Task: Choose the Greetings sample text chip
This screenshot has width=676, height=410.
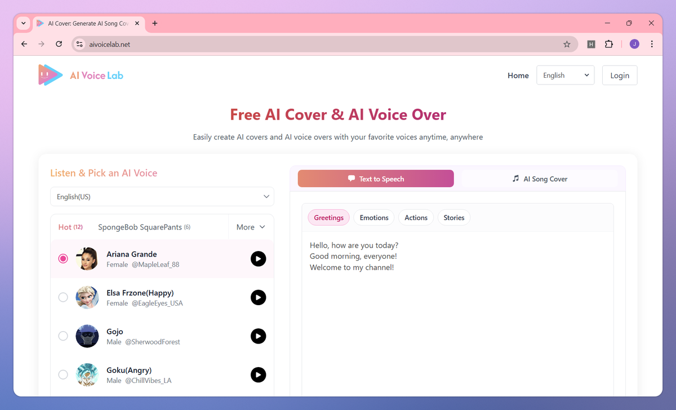Action: tap(328, 218)
